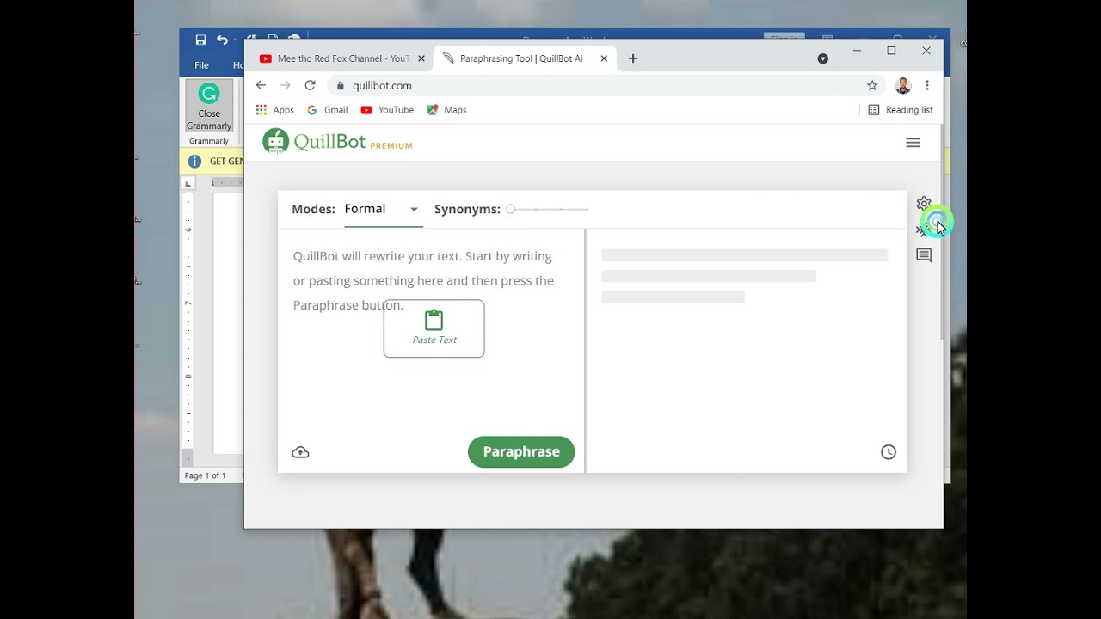Screen dimensions: 1101x619
Task: Open the Reading list
Action: [x=901, y=110]
